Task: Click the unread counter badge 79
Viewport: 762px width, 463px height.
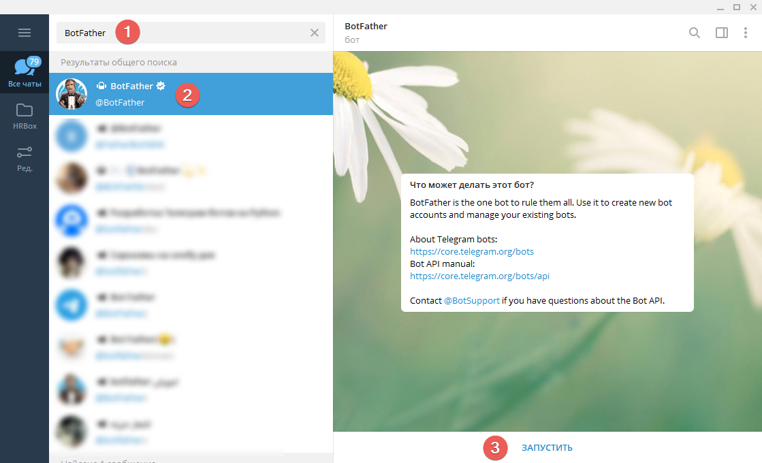Action: coord(33,62)
